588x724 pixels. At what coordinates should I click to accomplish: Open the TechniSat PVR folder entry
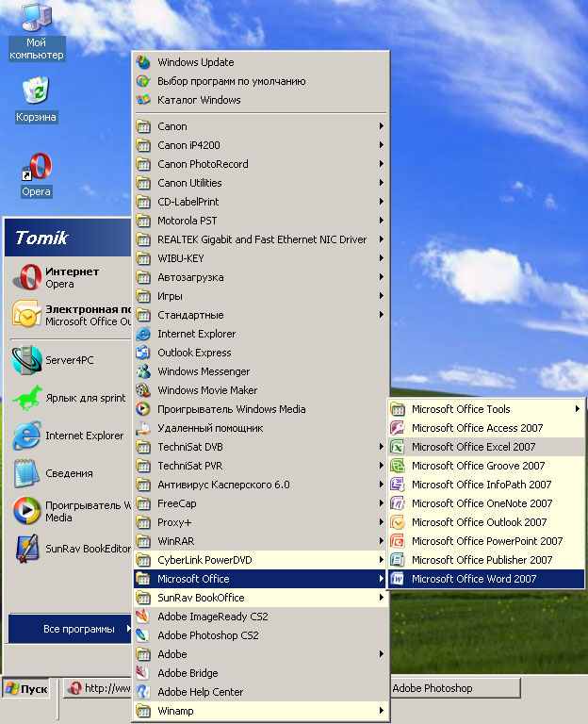click(261, 466)
